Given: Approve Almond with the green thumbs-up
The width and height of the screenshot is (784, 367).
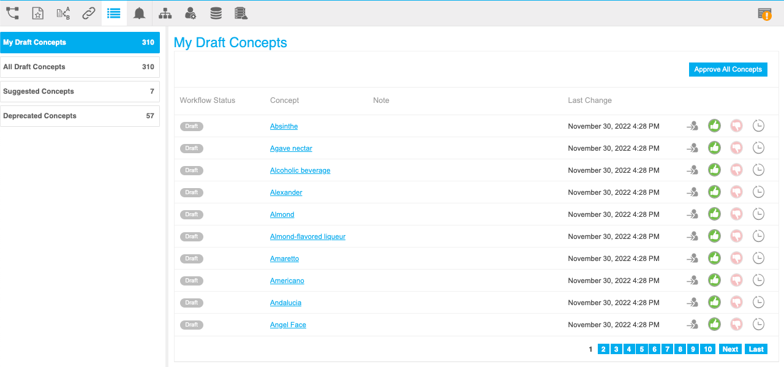Looking at the screenshot, I should click(714, 214).
